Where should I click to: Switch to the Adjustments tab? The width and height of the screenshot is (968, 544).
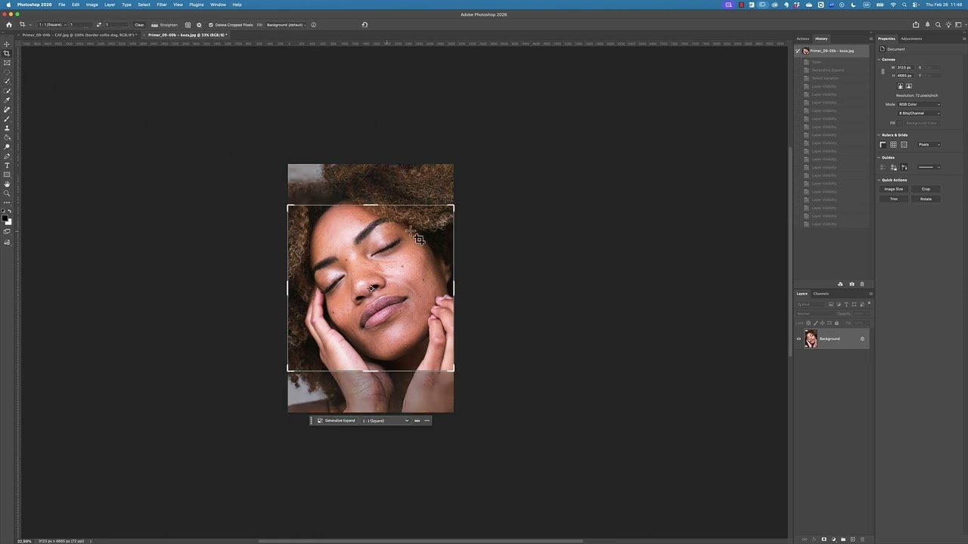click(911, 39)
